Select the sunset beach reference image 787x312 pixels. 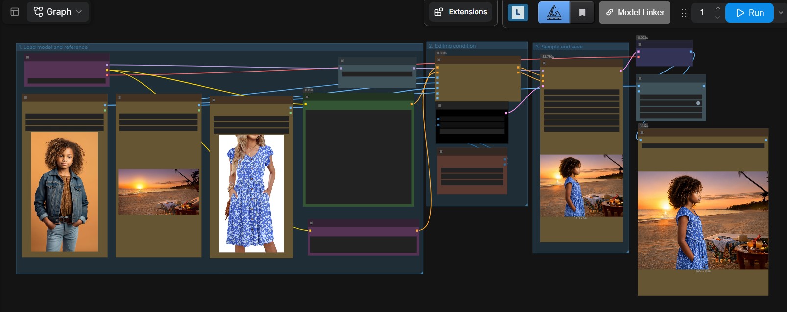click(159, 192)
